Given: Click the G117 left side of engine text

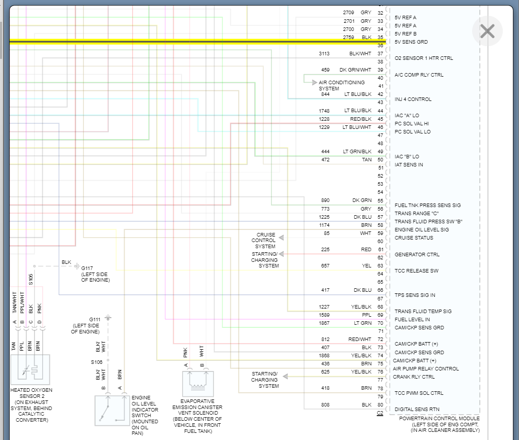Looking at the screenshot, I should pos(96,274).
